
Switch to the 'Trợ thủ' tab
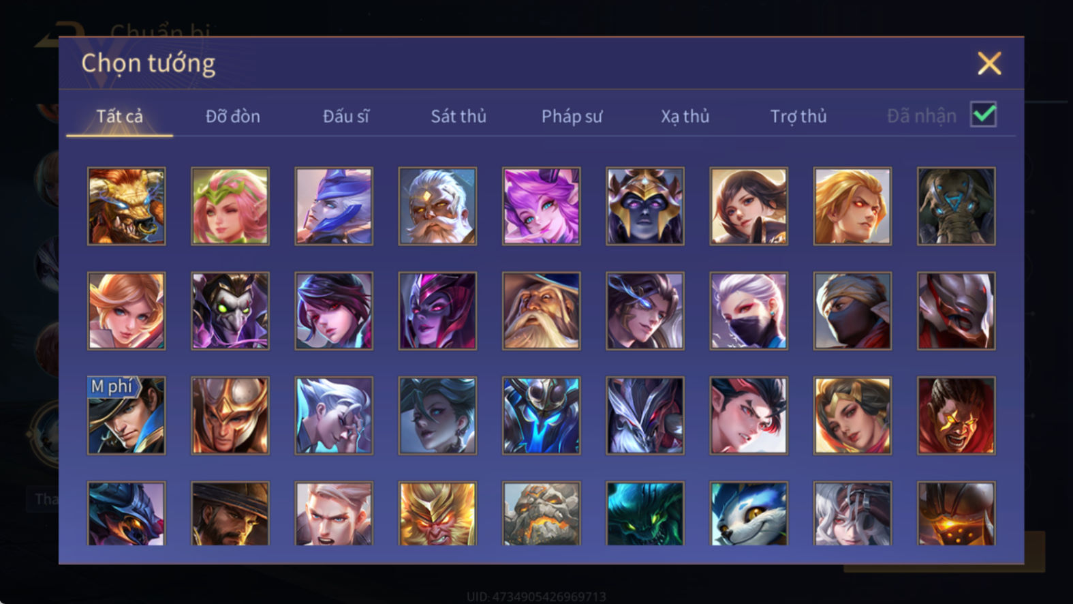pos(798,117)
